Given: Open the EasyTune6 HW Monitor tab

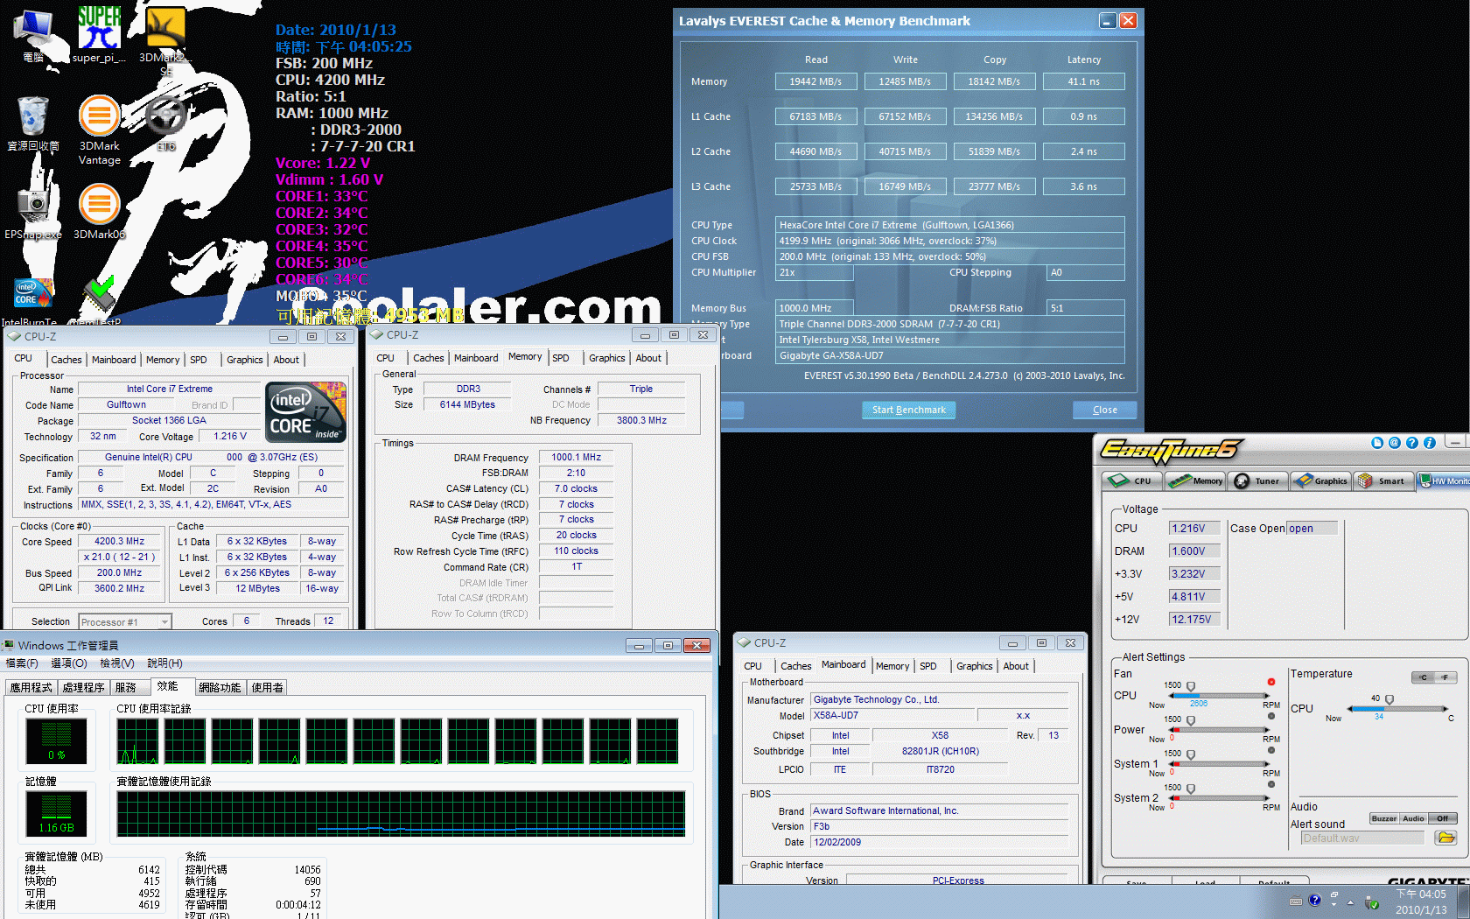Looking at the screenshot, I should click(1443, 481).
